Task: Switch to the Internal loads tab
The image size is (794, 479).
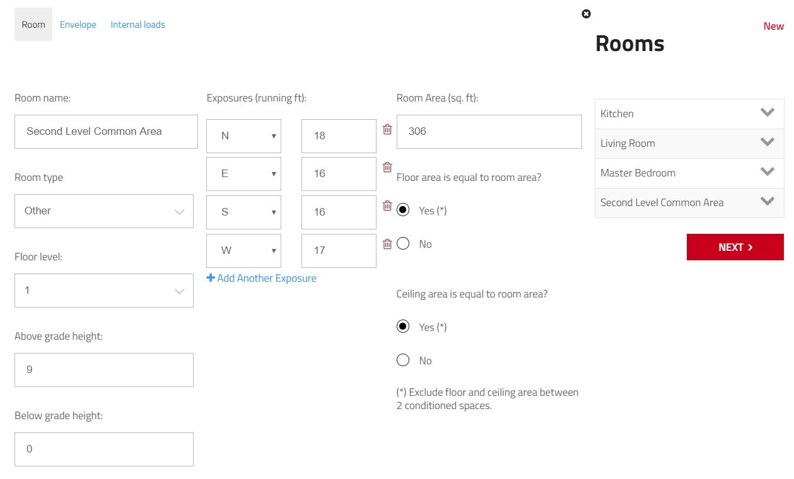Action: tap(137, 25)
